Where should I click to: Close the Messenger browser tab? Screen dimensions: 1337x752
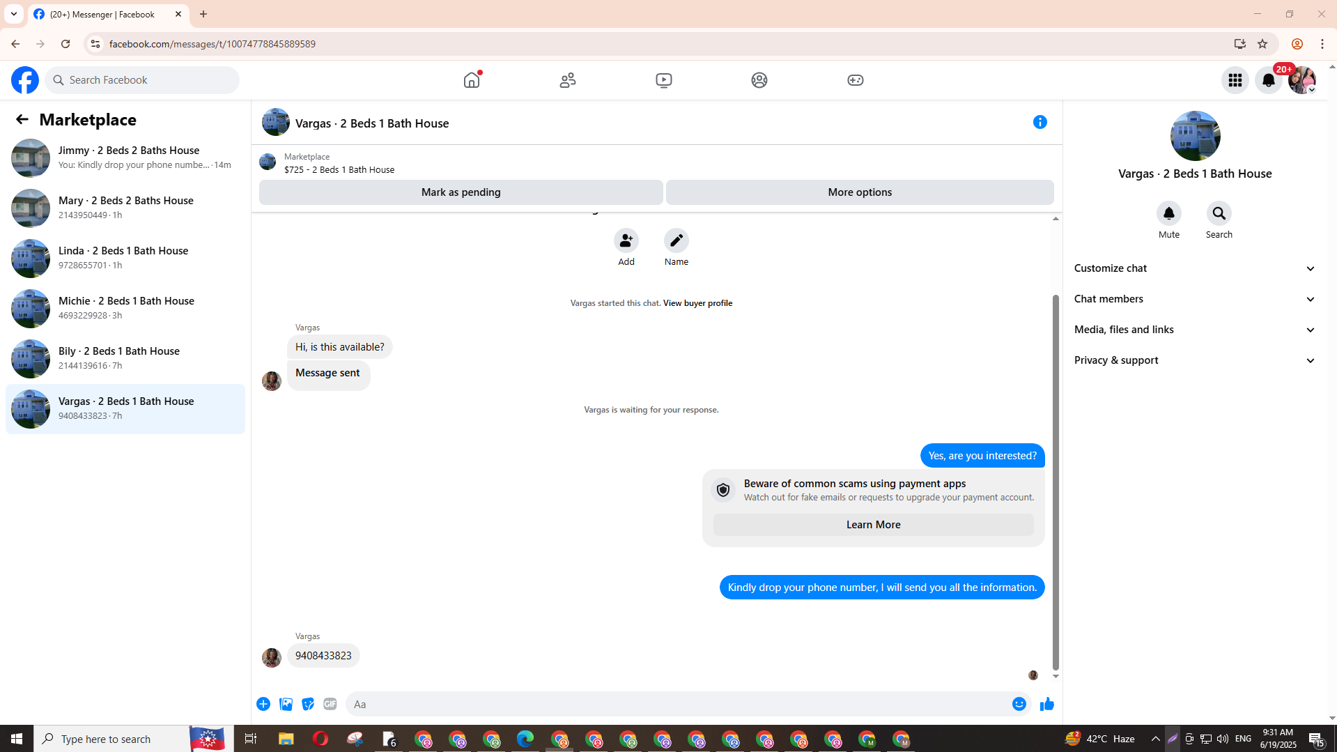tap(178, 14)
